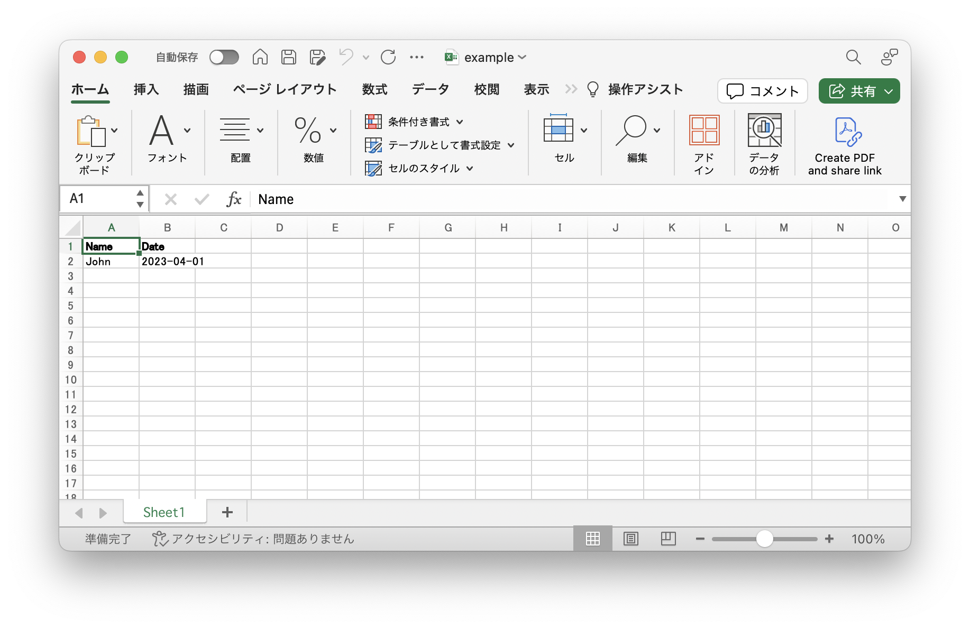Open the Cells (セル) group icon
This screenshot has width=970, height=629.
coord(558,128)
